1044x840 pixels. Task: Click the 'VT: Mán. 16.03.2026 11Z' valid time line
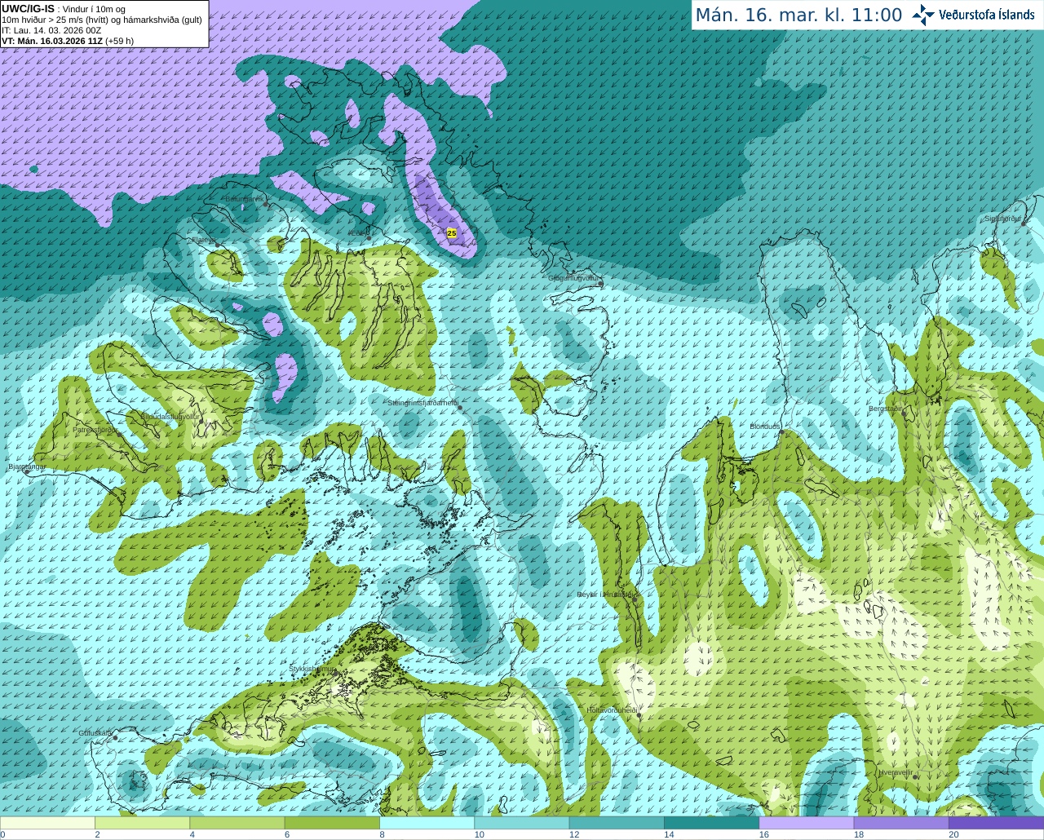[68, 41]
